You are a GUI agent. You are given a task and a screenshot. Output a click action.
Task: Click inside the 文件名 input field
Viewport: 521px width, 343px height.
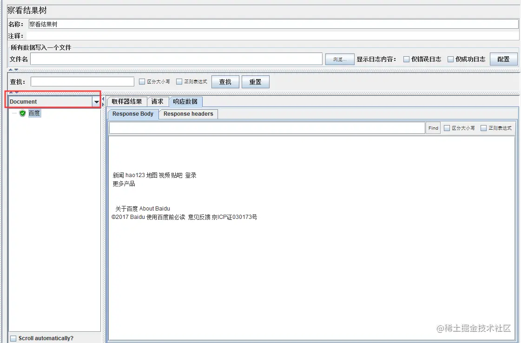[x=177, y=59]
